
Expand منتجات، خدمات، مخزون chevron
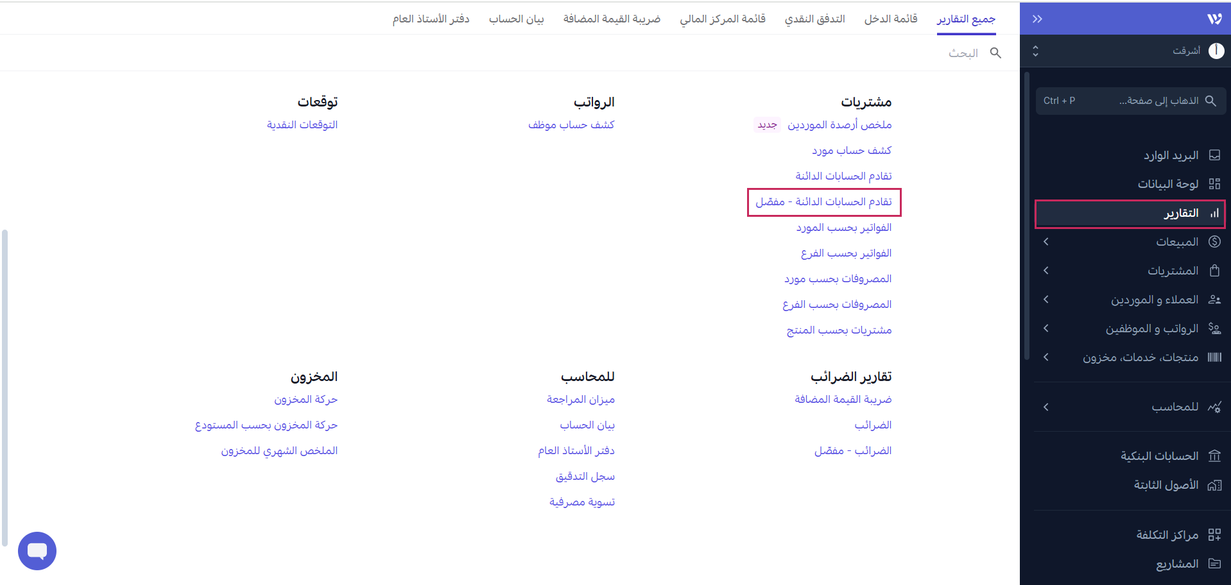(1046, 357)
